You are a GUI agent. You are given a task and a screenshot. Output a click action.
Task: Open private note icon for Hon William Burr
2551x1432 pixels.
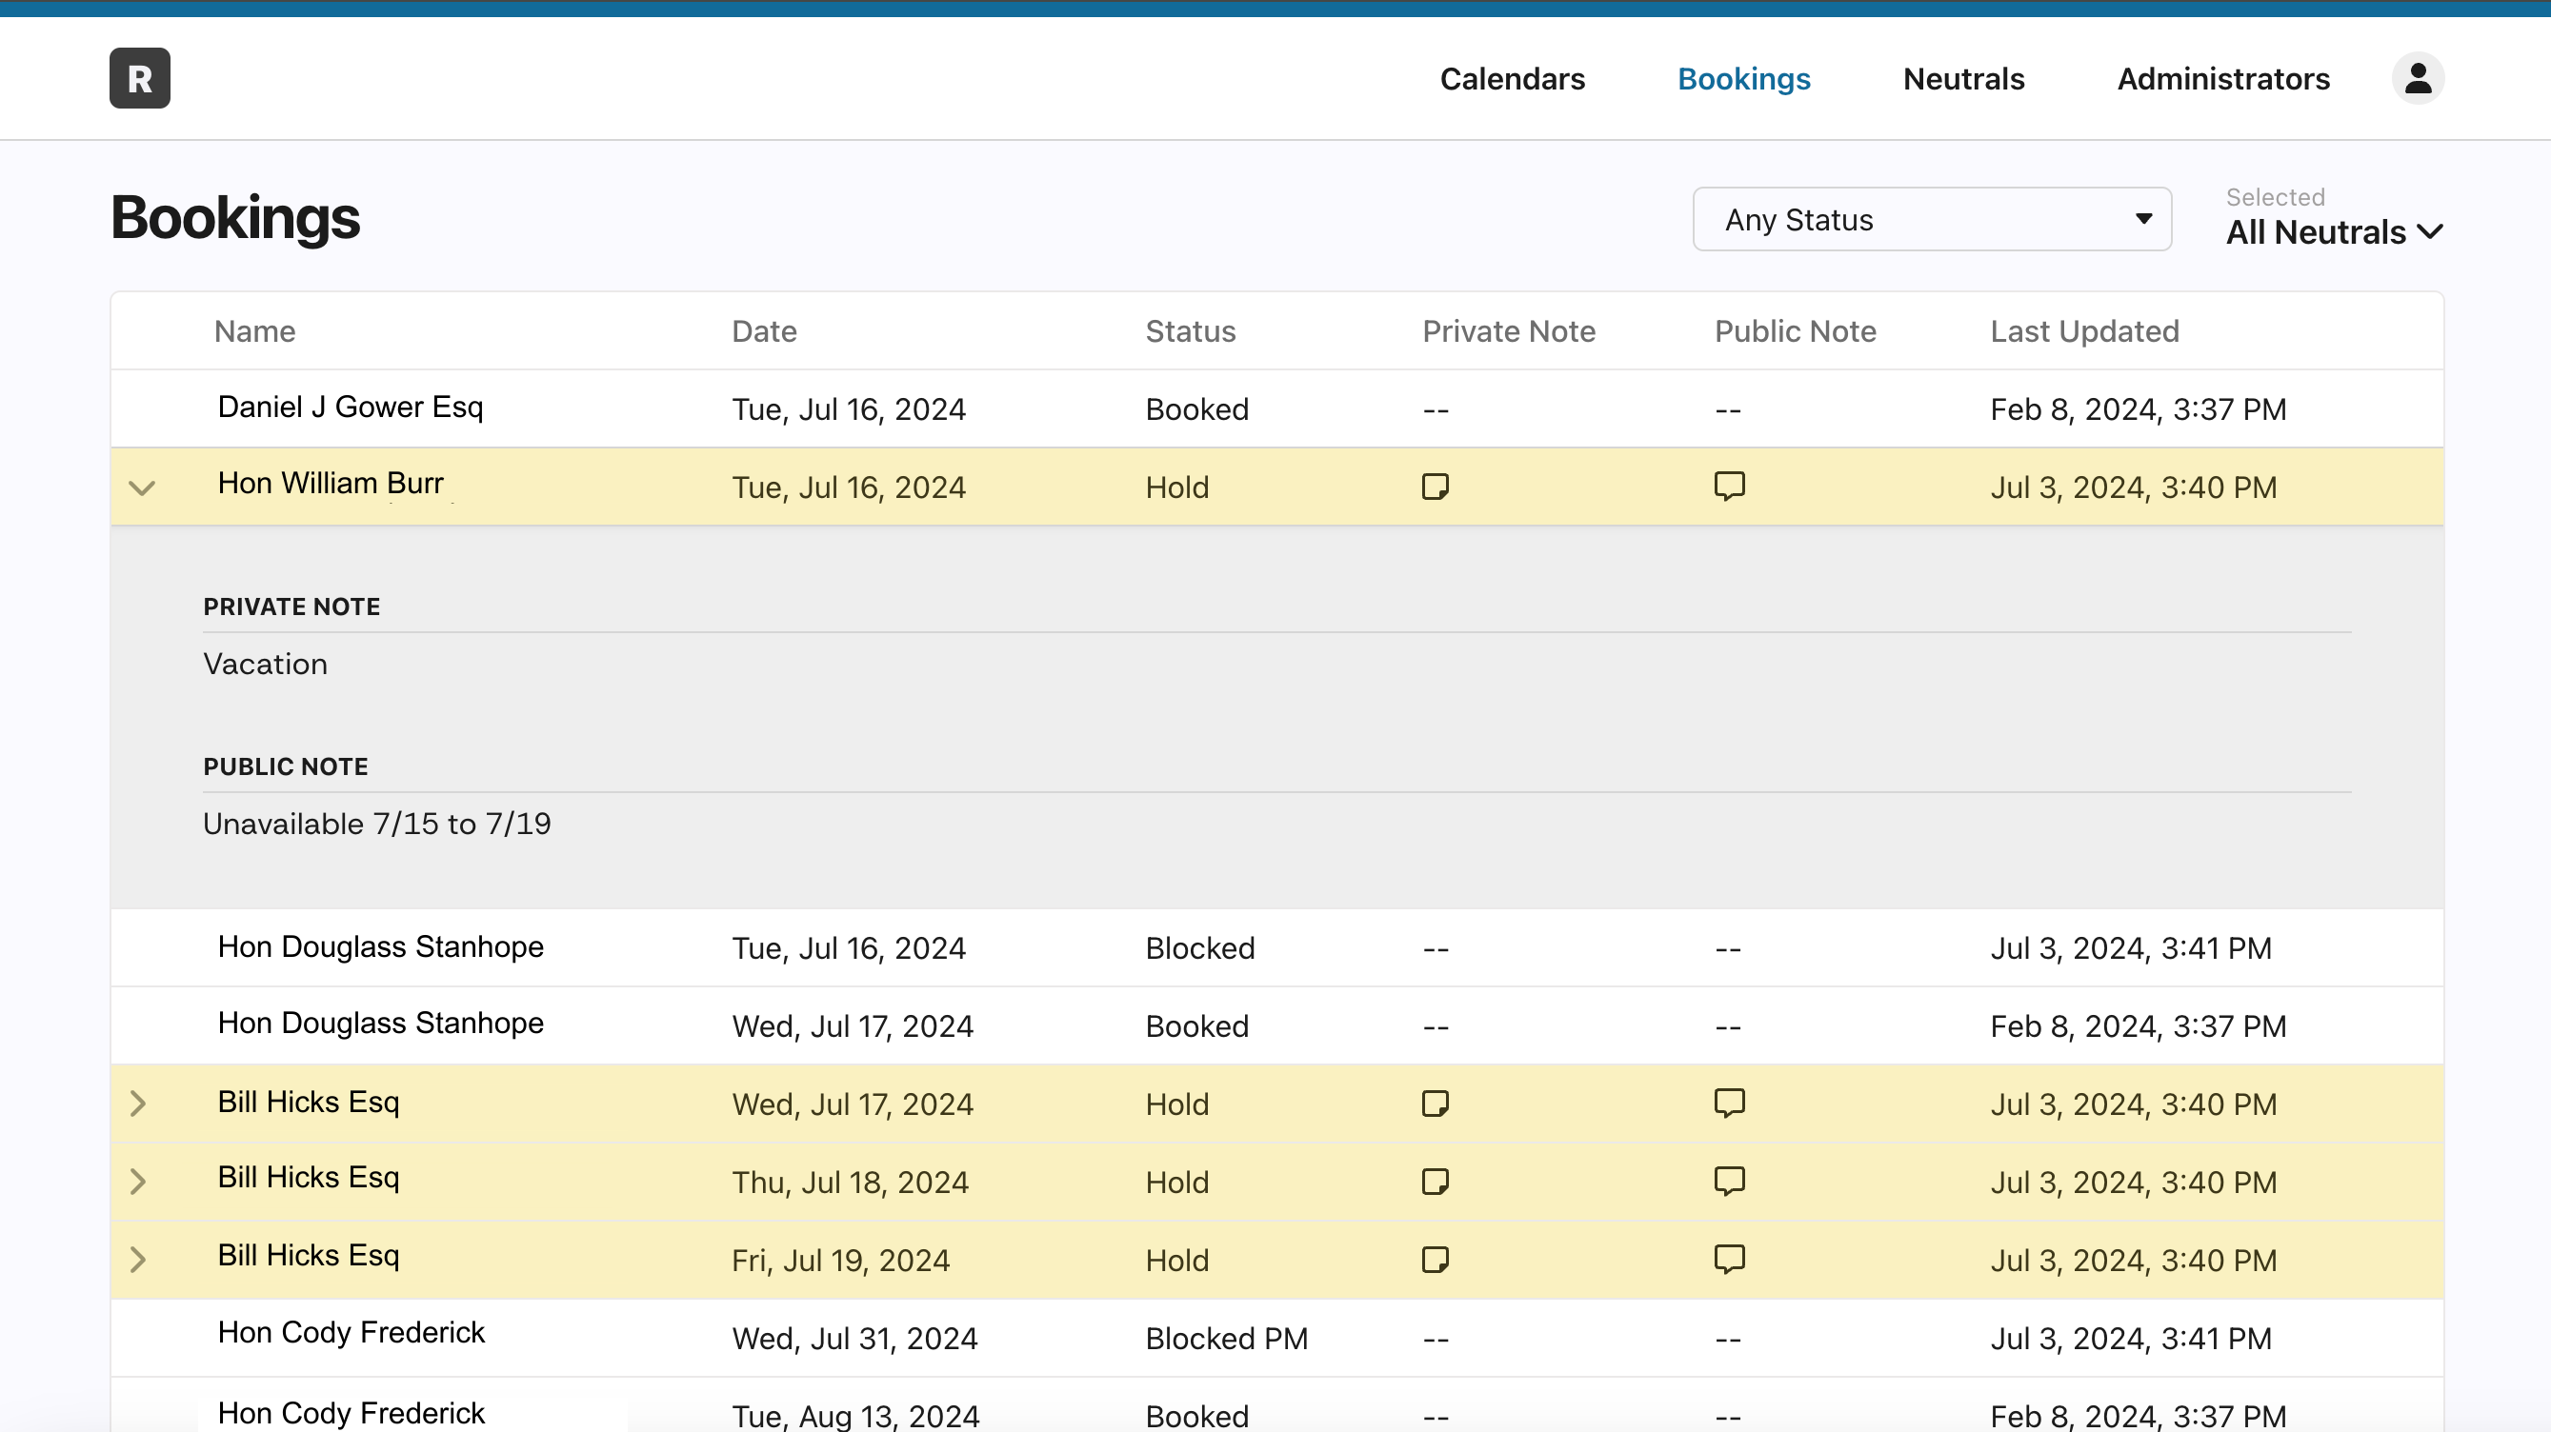[1435, 487]
